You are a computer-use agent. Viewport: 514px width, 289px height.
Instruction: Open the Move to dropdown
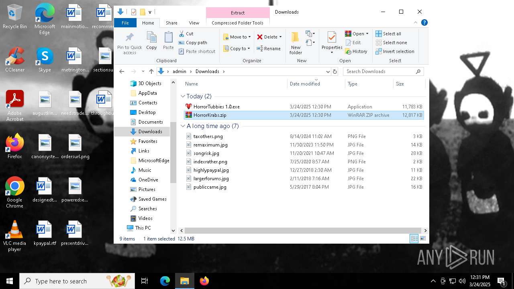[x=237, y=37]
